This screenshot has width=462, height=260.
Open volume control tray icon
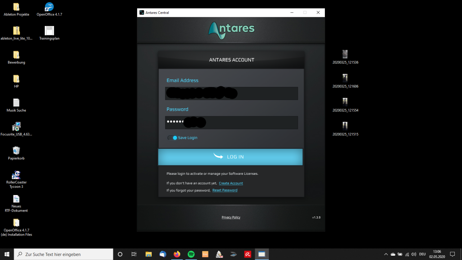tap(414, 254)
